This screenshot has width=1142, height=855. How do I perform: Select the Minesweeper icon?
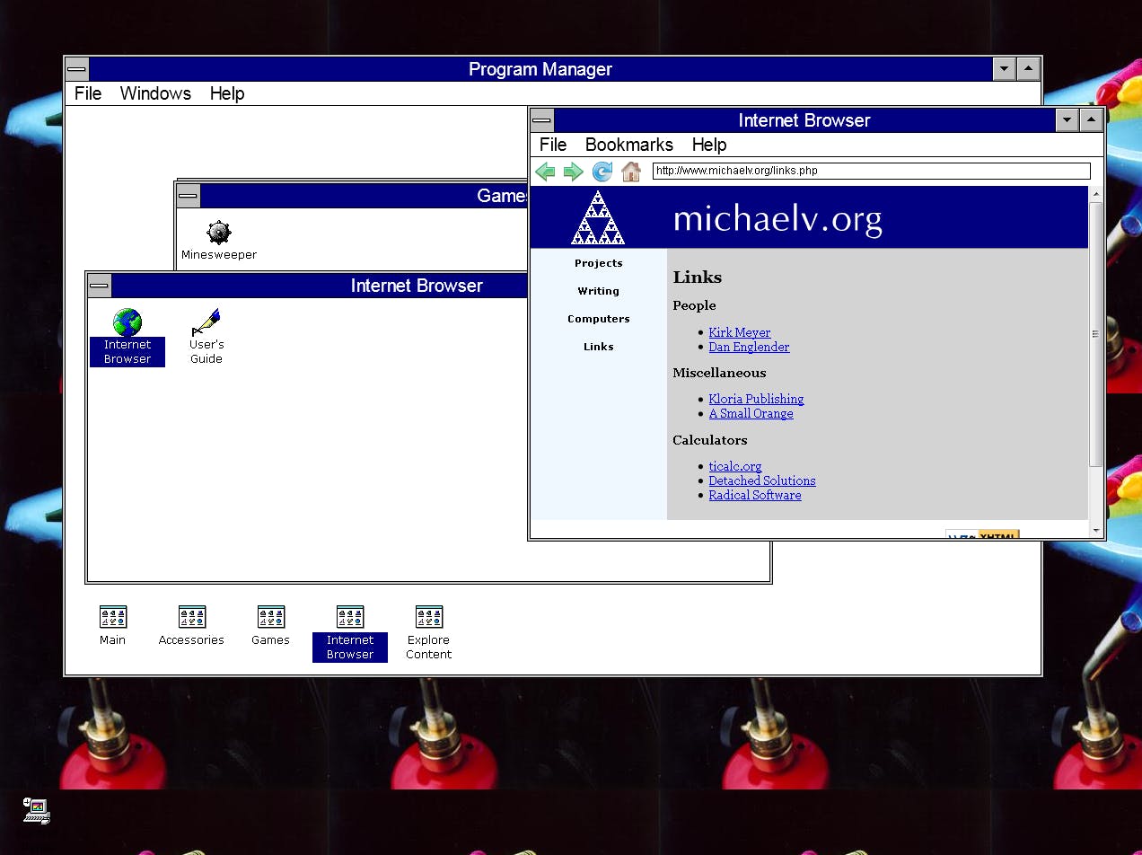click(x=219, y=233)
